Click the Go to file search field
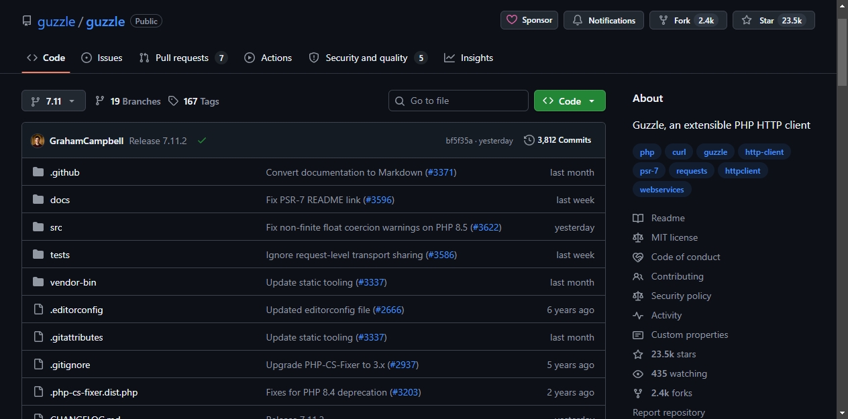This screenshot has height=419, width=848. click(458, 101)
